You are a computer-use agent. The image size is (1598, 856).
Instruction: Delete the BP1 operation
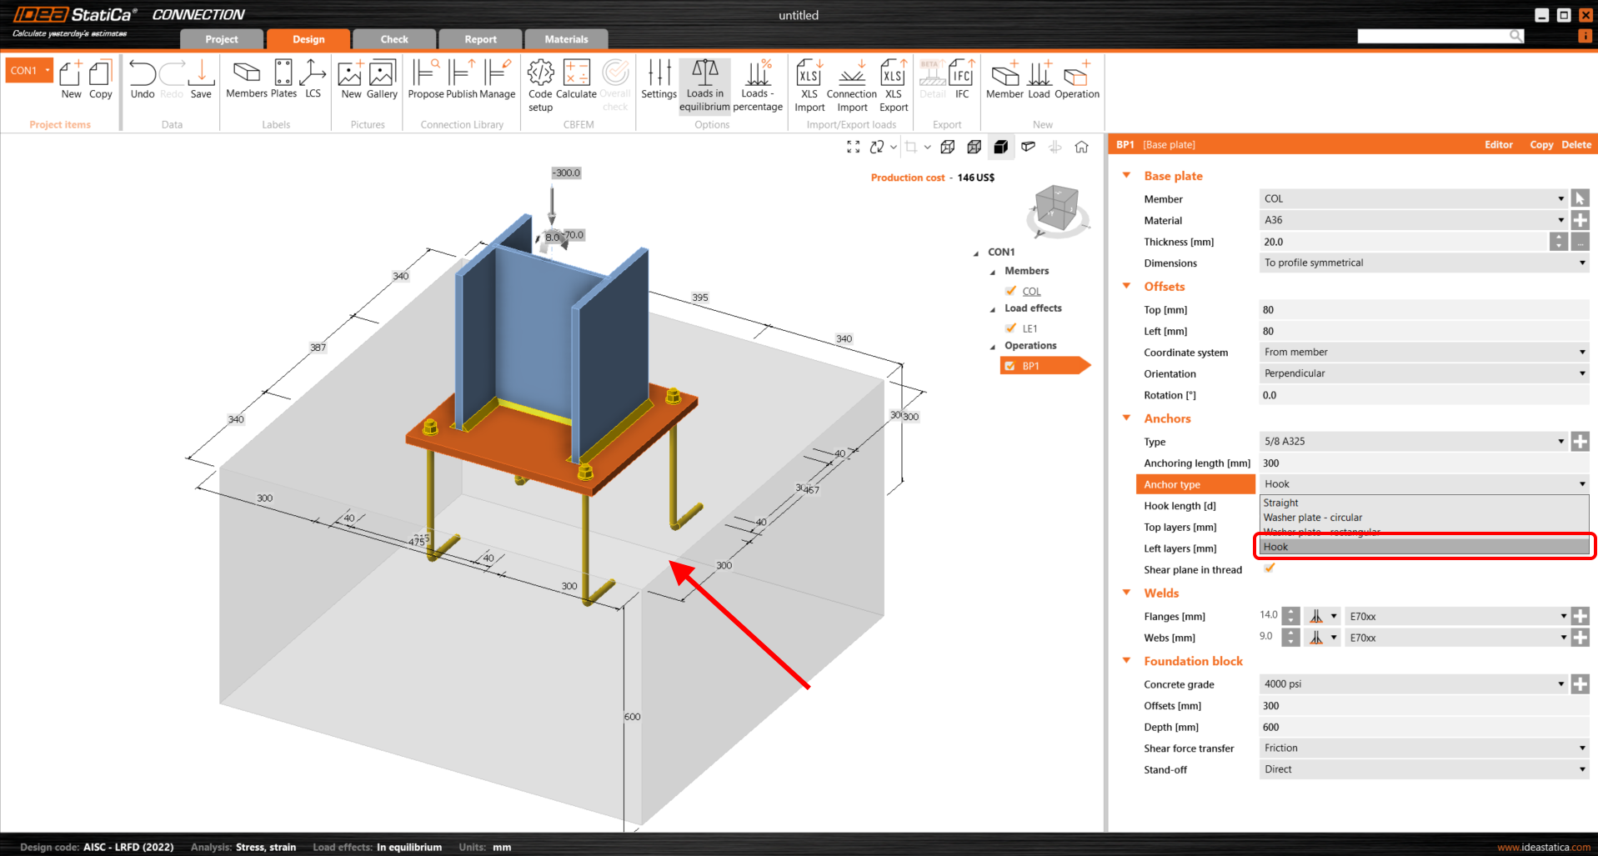(x=1575, y=144)
